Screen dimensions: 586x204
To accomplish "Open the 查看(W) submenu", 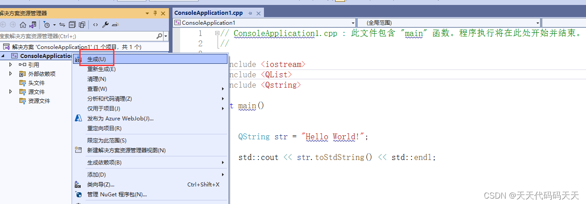I will [x=150, y=89].
